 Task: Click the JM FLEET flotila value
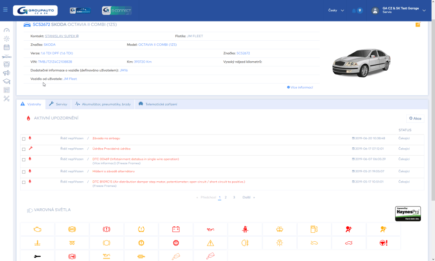pyautogui.click(x=195, y=36)
